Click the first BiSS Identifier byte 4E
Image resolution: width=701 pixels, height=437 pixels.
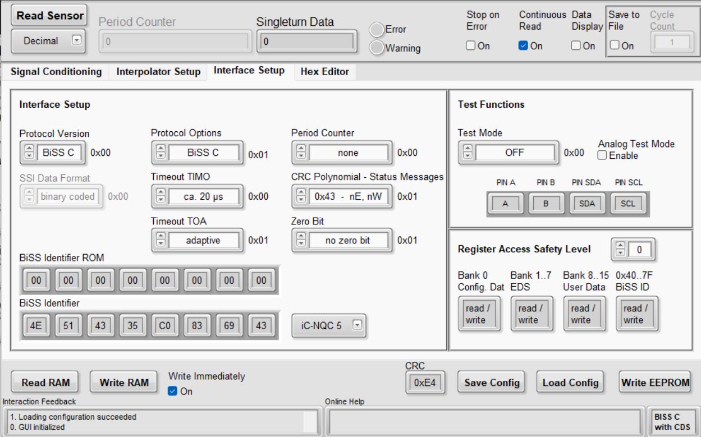pos(36,325)
